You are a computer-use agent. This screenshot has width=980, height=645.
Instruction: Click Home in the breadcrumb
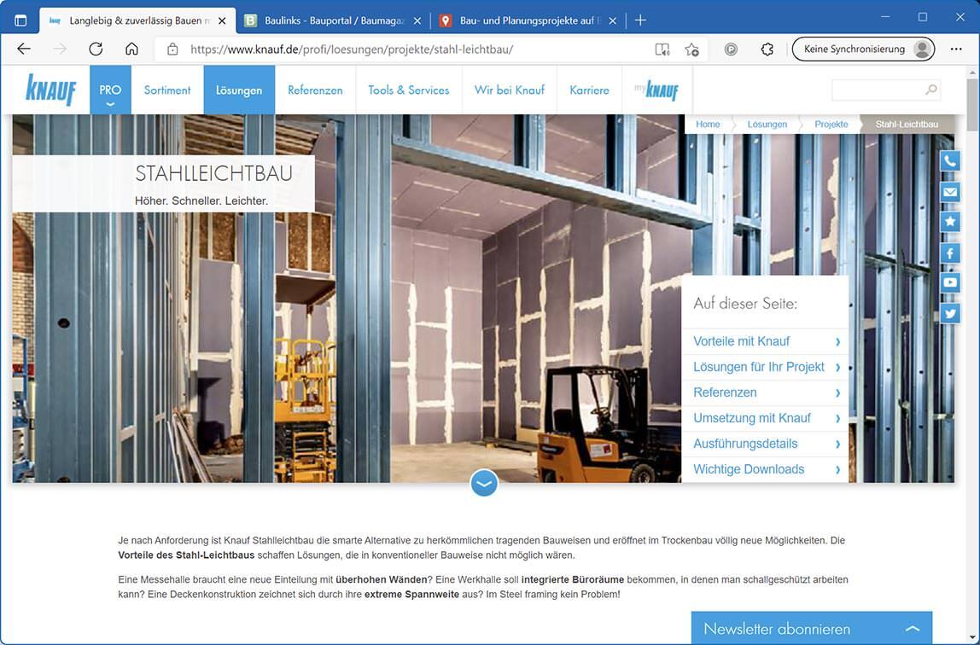[x=708, y=125]
